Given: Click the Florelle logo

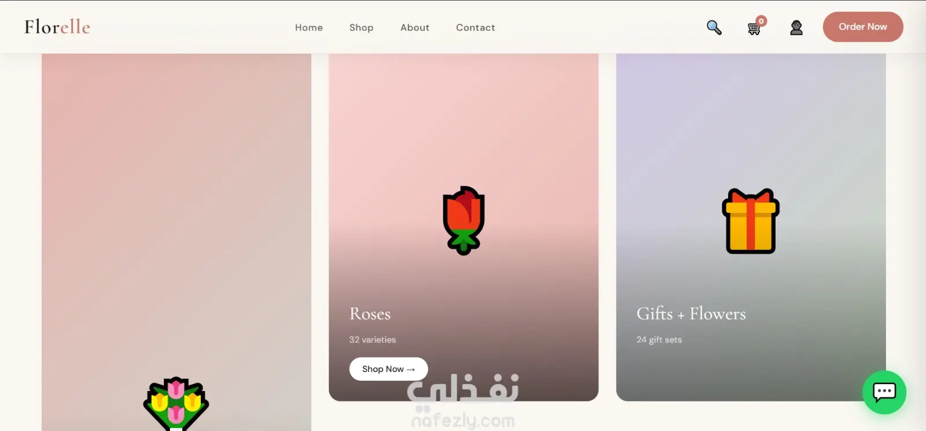Looking at the screenshot, I should pyautogui.click(x=57, y=27).
